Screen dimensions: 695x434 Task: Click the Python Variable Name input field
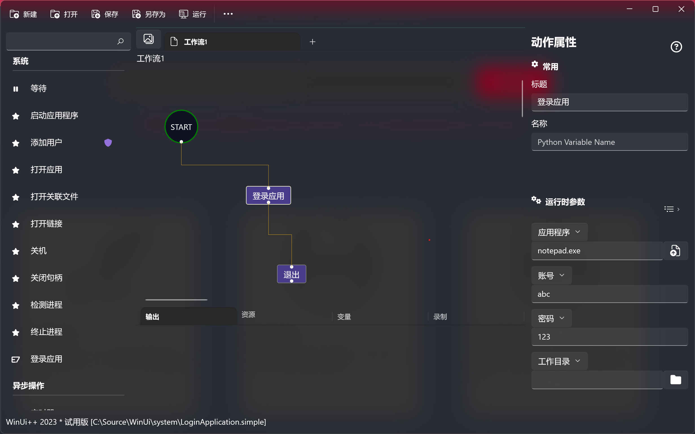point(609,142)
